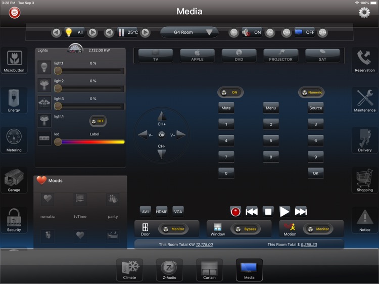Open the Maintenance tools icon

(365, 100)
